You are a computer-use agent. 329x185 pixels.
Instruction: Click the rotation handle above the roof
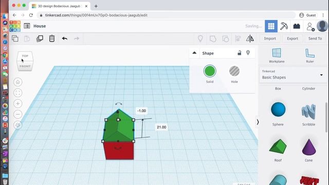coord(119,104)
